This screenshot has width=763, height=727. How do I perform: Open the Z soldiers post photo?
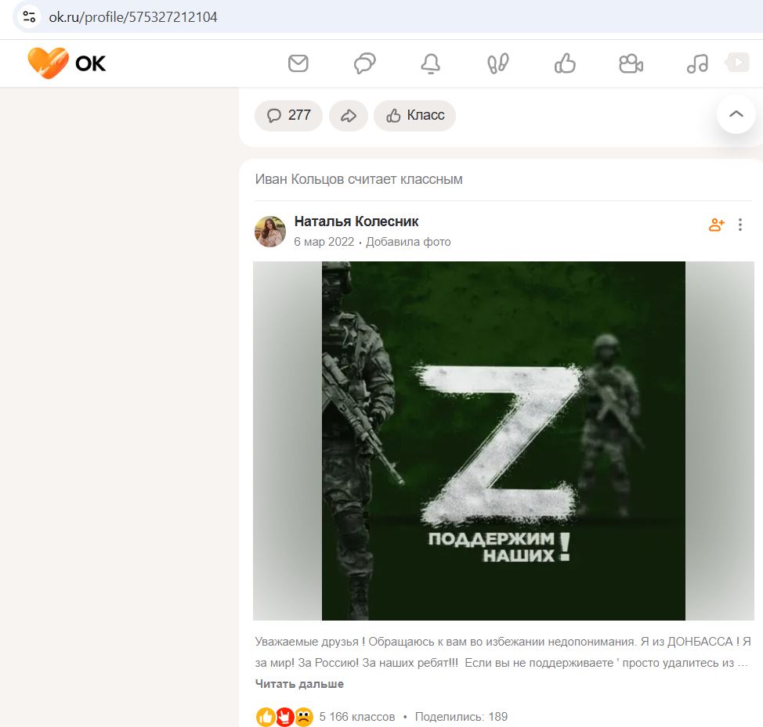[x=504, y=441]
